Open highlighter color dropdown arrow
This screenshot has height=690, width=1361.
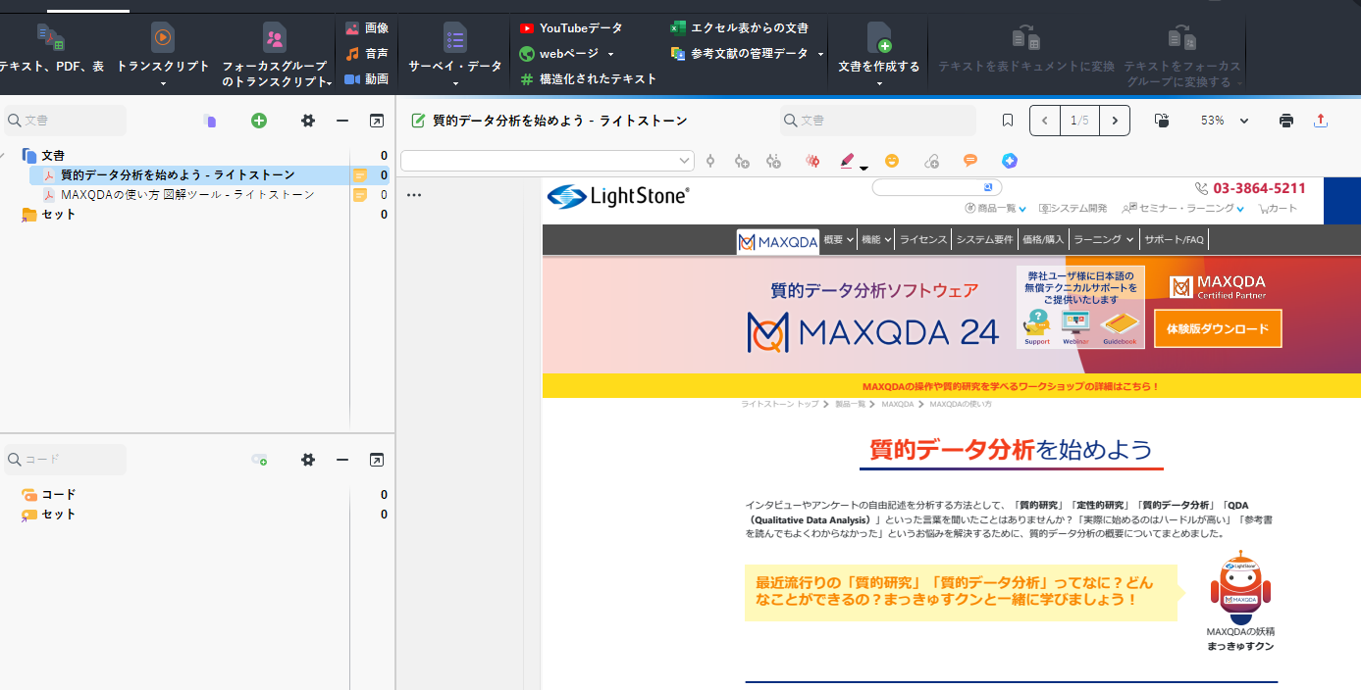[864, 168]
